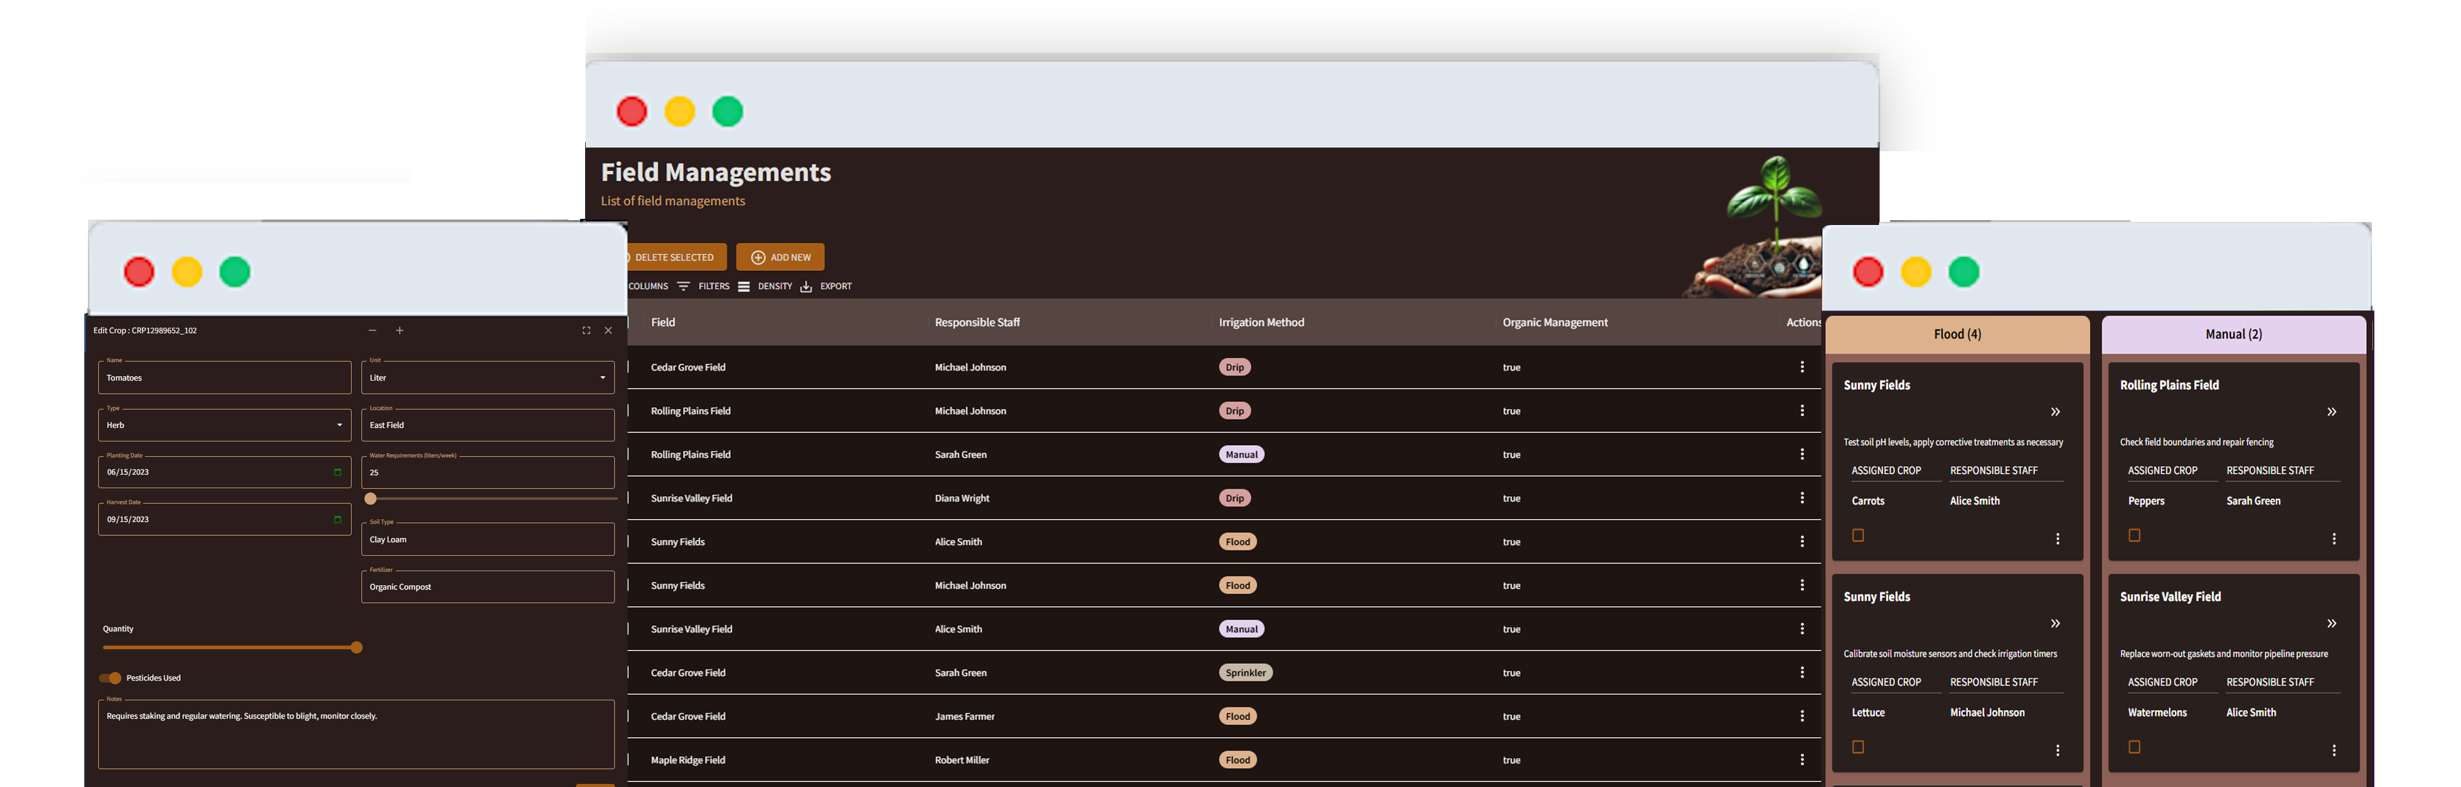The width and height of the screenshot is (2461, 787).
Task: Click the plus icon in Edit Crop header
Action: click(399, 330)
